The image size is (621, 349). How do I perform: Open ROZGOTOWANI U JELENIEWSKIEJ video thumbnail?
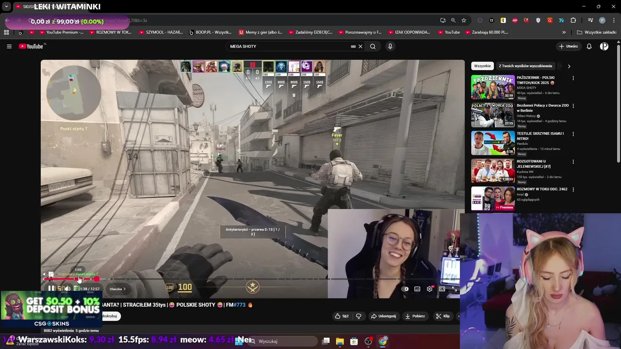(492, 171)
